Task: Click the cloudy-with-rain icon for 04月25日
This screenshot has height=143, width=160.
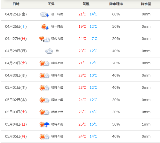Action: [x=44, y=14]
